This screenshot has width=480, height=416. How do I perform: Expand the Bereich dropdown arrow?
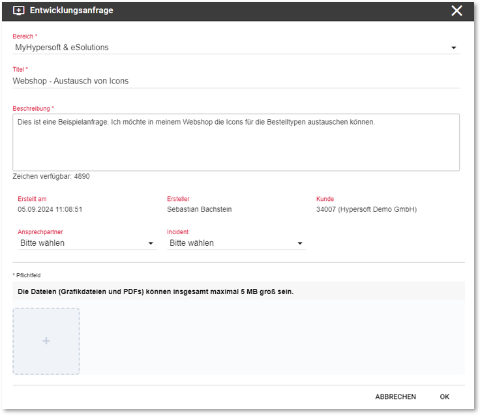(454, 48)
